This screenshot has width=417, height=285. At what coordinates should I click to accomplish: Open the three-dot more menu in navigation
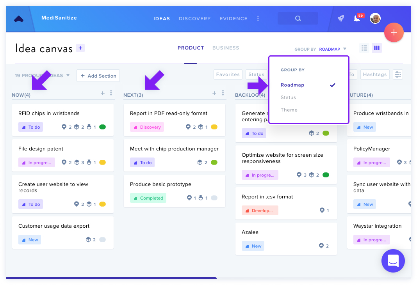258,18
